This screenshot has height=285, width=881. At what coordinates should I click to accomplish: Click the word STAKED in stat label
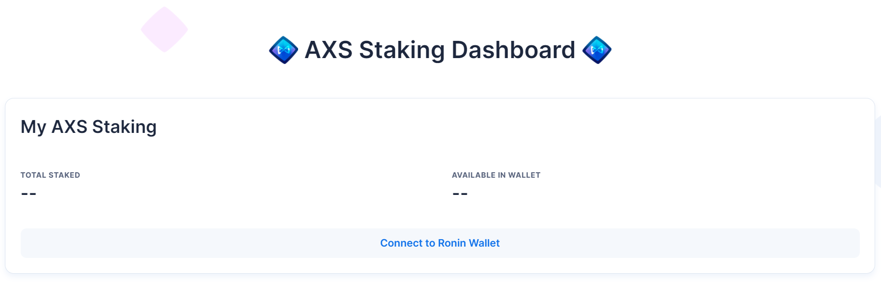pyautogui.click(x=64, y=175)
